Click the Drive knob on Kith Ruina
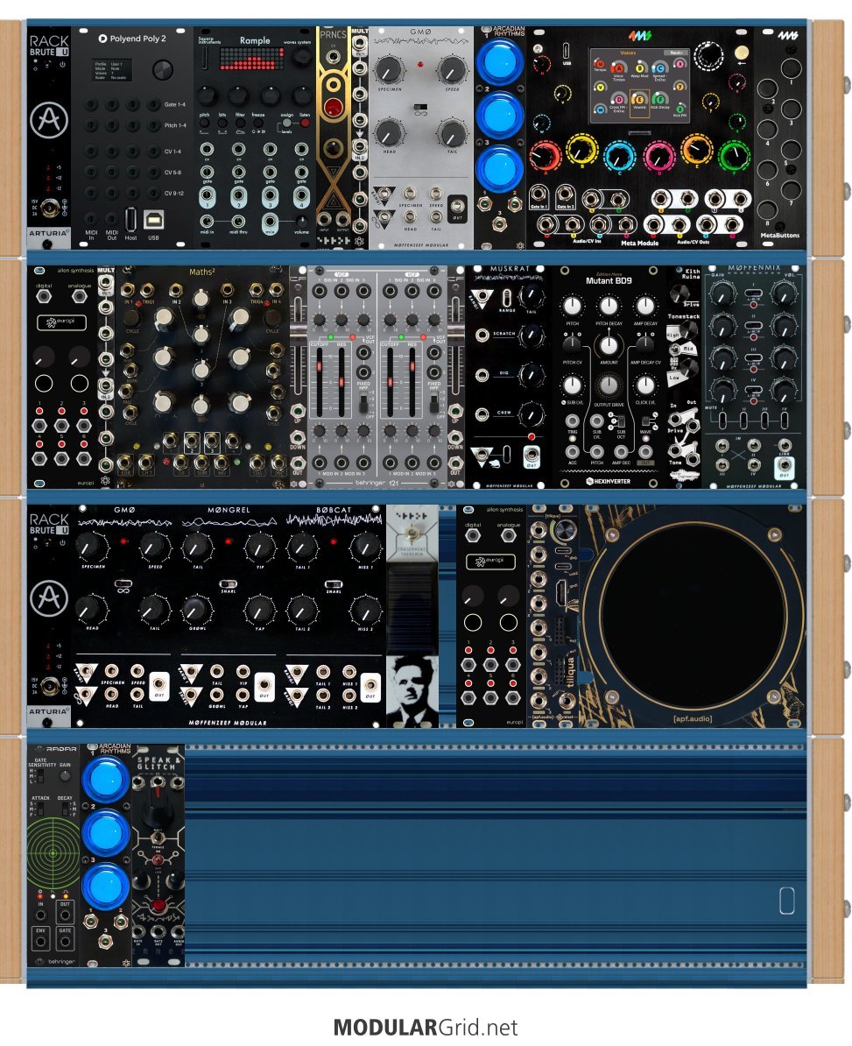 (x=680, y=295)
